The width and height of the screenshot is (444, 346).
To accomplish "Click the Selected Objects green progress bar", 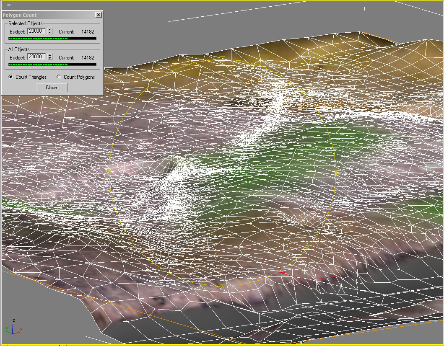I will click(52, 39).
